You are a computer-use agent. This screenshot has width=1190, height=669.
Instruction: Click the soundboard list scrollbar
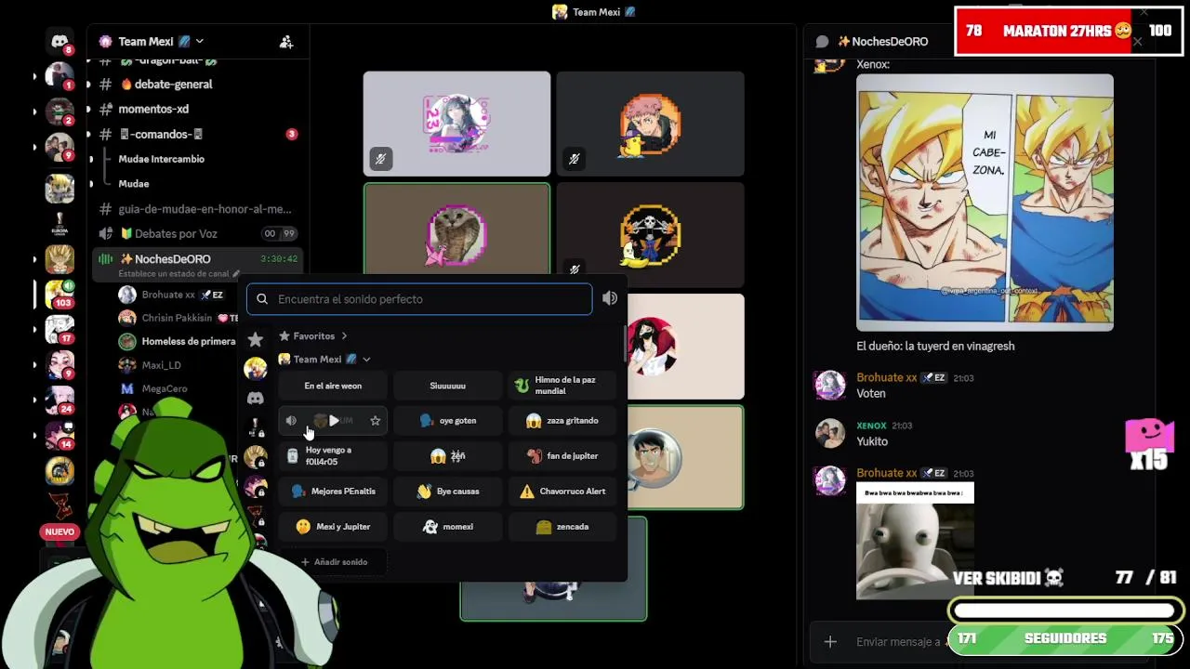point(625,344)
